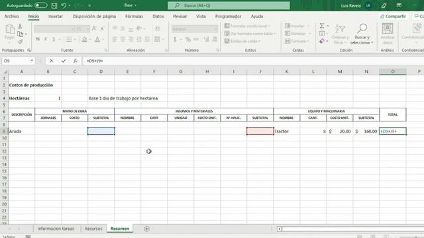424x238 pixels.
Task: Open Formato condicional dropdown
Action: click(247, 26)
